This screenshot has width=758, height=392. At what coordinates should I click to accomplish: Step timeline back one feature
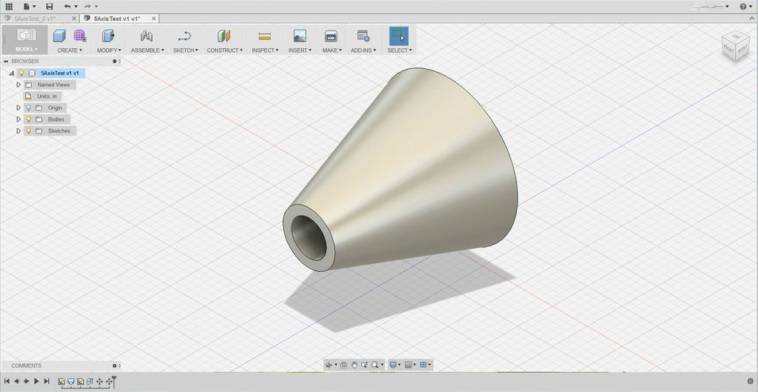tap(16, 382)
